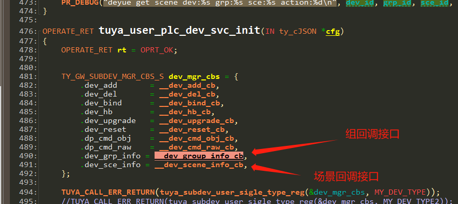
Task: Click the __dev_del_cb callback name
Action: 187,94
